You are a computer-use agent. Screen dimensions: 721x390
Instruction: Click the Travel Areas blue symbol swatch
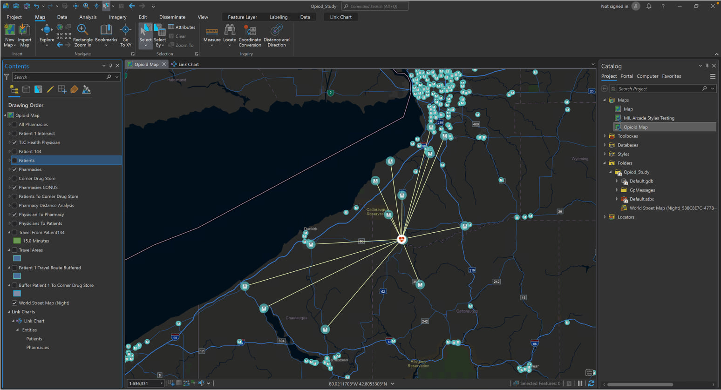tap(17, 258)
